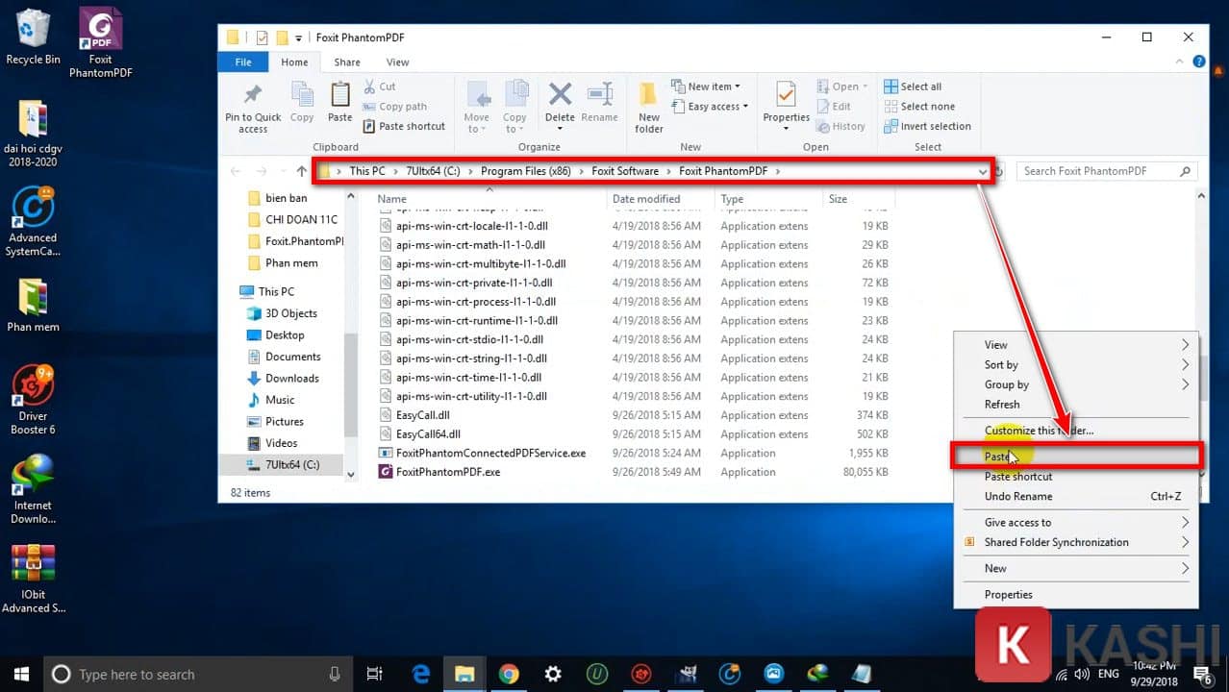Choose Paste from the context menu

(1000, 456)
